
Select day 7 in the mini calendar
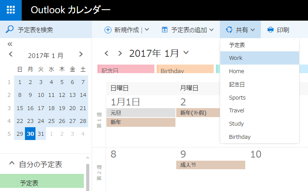point(83,82)
